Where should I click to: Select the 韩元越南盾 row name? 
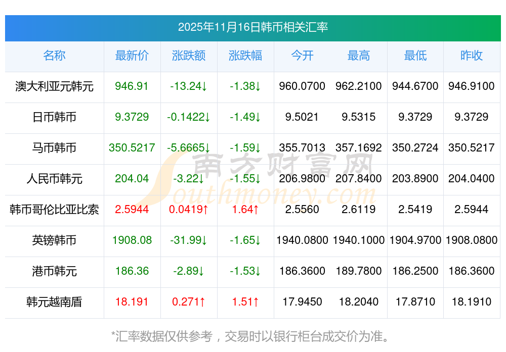(x=54, y=302)
